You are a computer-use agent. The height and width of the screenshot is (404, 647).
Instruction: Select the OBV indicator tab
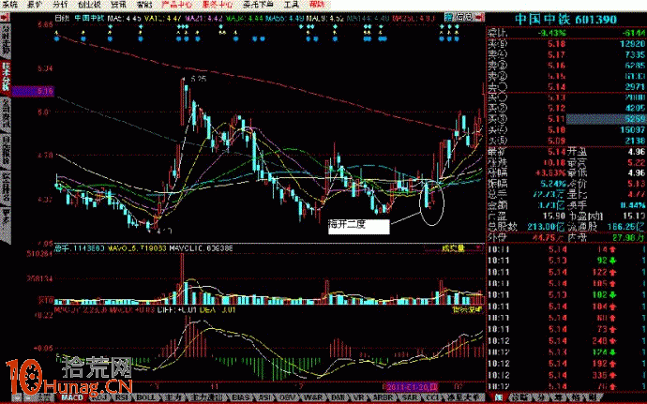pyautogui.click(x=287, y=397)
